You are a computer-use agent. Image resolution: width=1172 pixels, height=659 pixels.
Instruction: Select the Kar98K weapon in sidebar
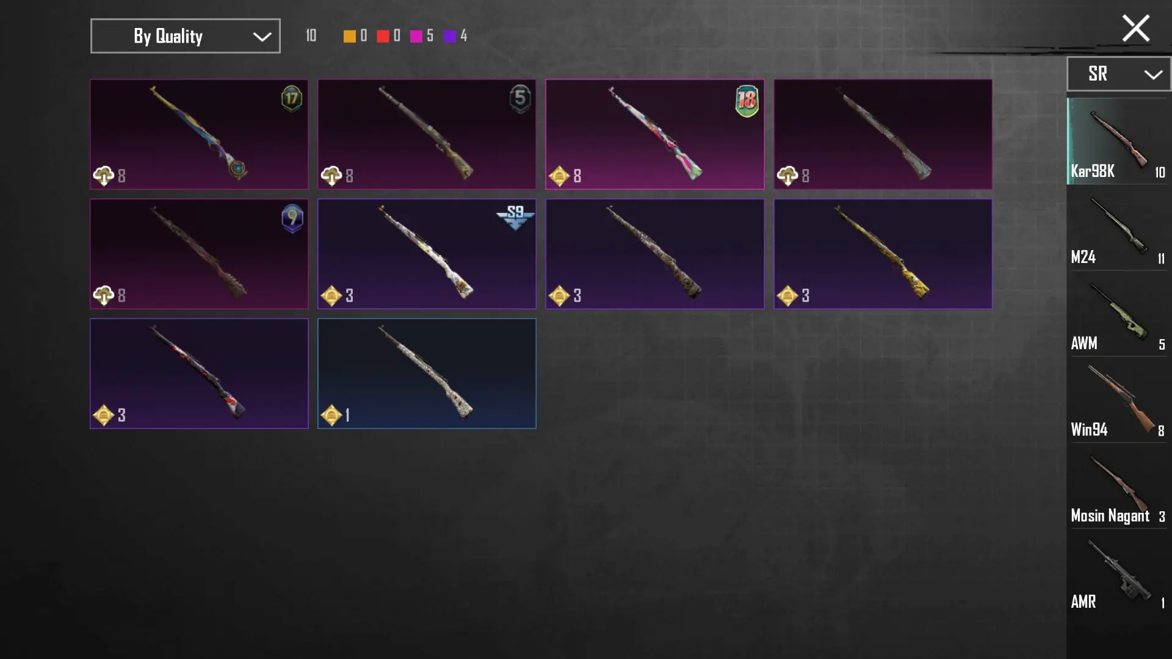(1118, 141)
